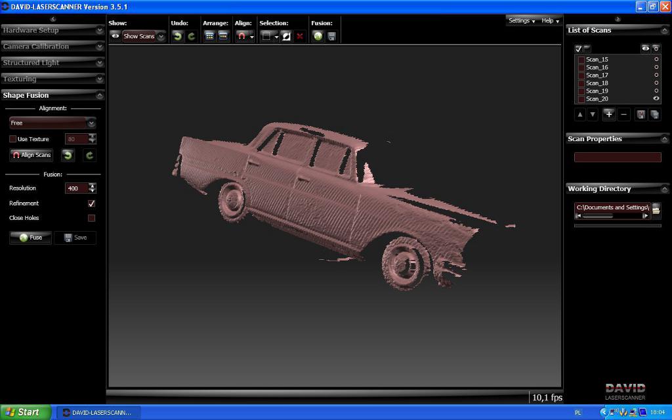The width and height of the screenshot is (672, 420).
Task: Click red magnet Align icon in toolbar
Action: pyautogui.click(x=241, y=37)
